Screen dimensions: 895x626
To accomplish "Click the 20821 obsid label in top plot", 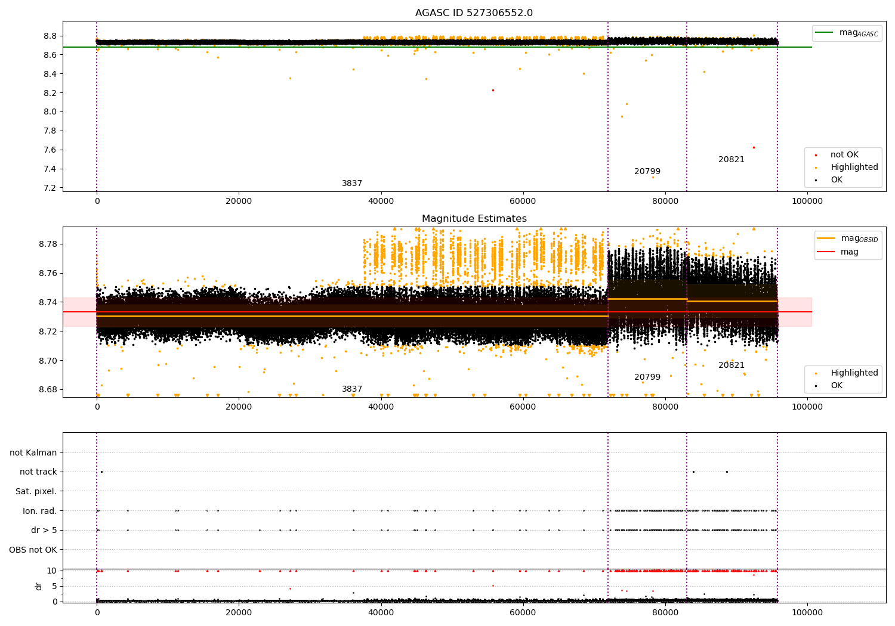I will click(732, 160).
